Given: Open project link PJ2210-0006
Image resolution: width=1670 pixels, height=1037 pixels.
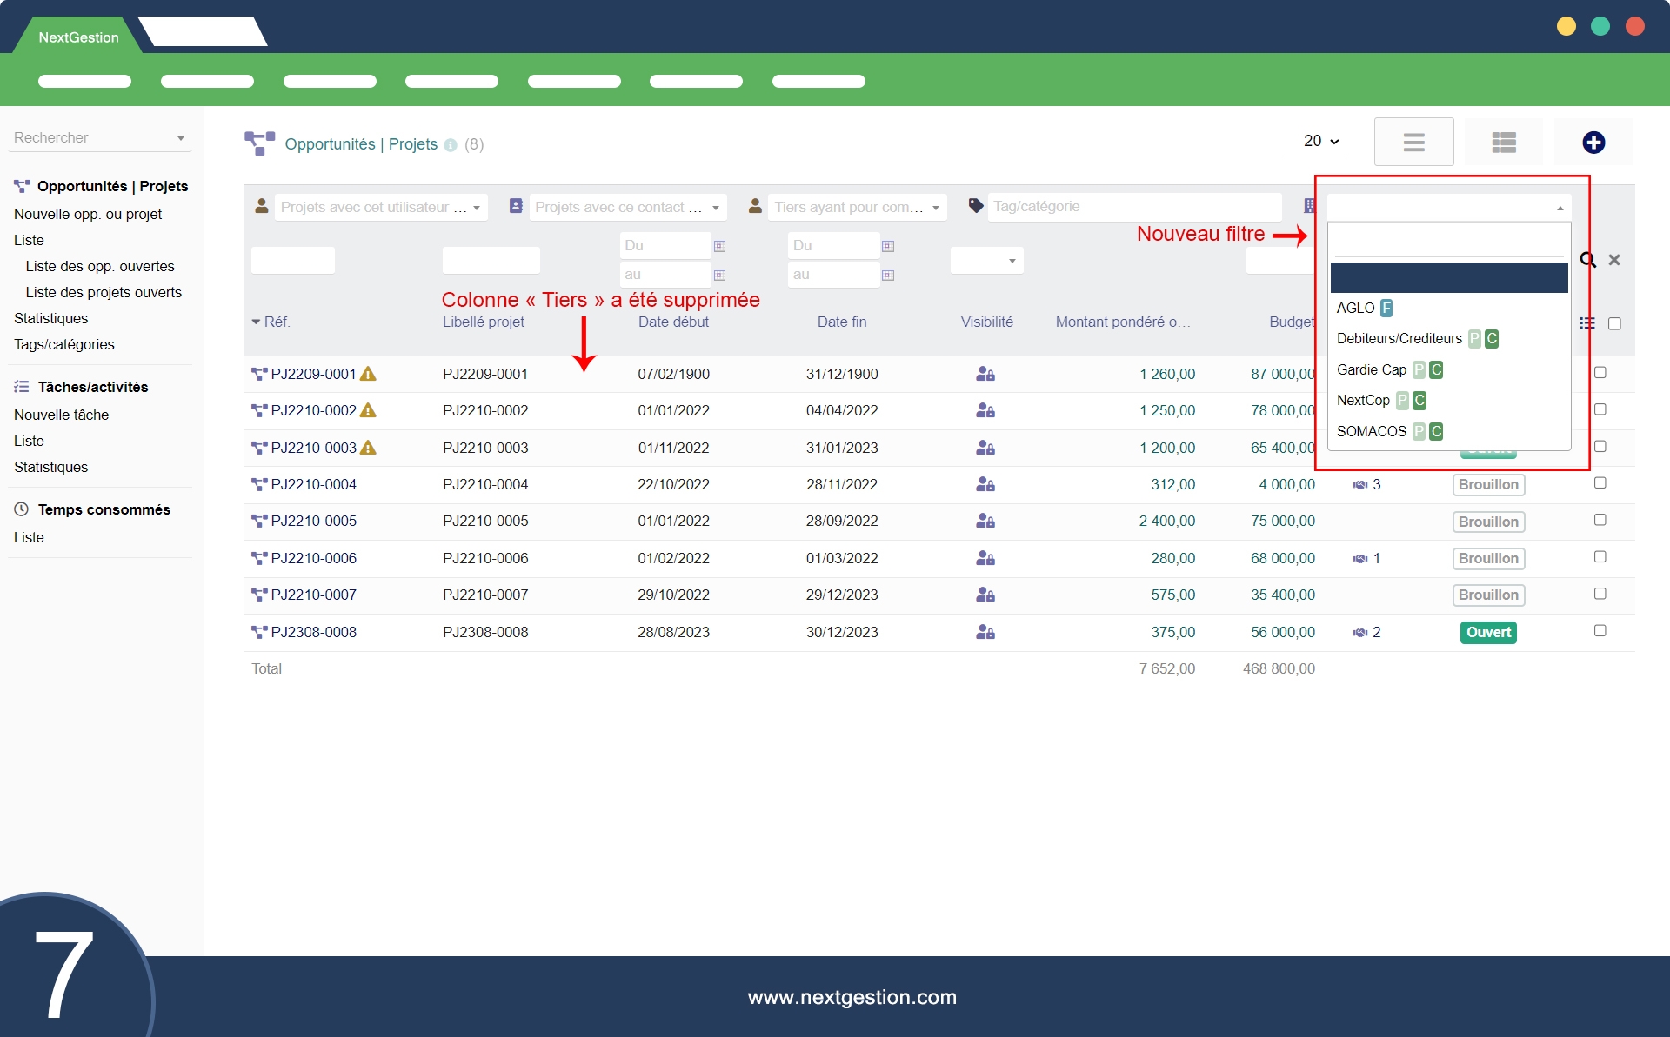Looking at the screenshot, I should coord(313,558).
